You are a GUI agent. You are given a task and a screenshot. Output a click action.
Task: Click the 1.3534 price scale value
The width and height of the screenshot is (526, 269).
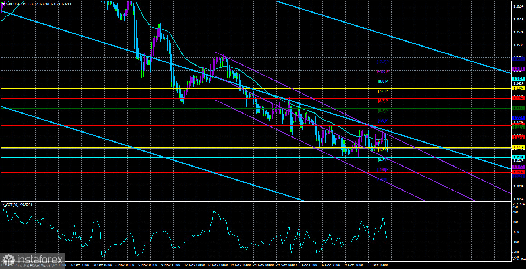[x=518, y=45]
